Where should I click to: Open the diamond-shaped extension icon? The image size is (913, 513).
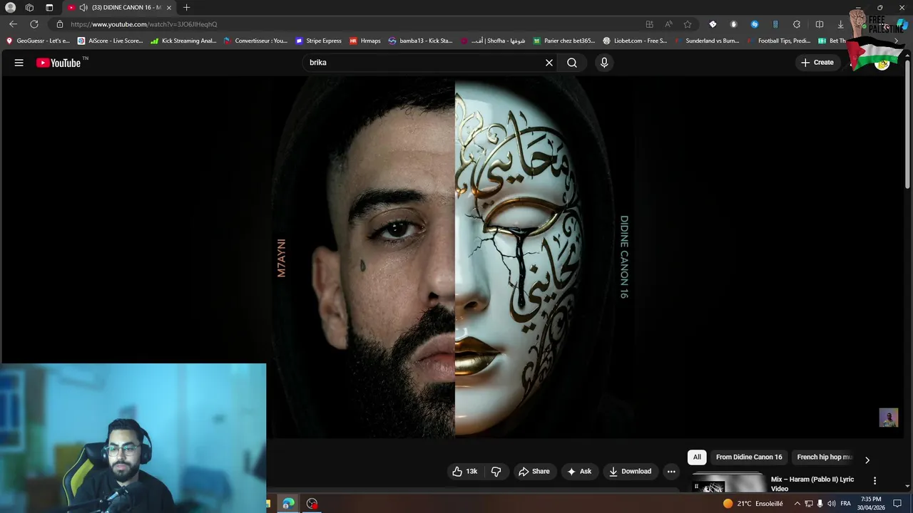point(713,24)
